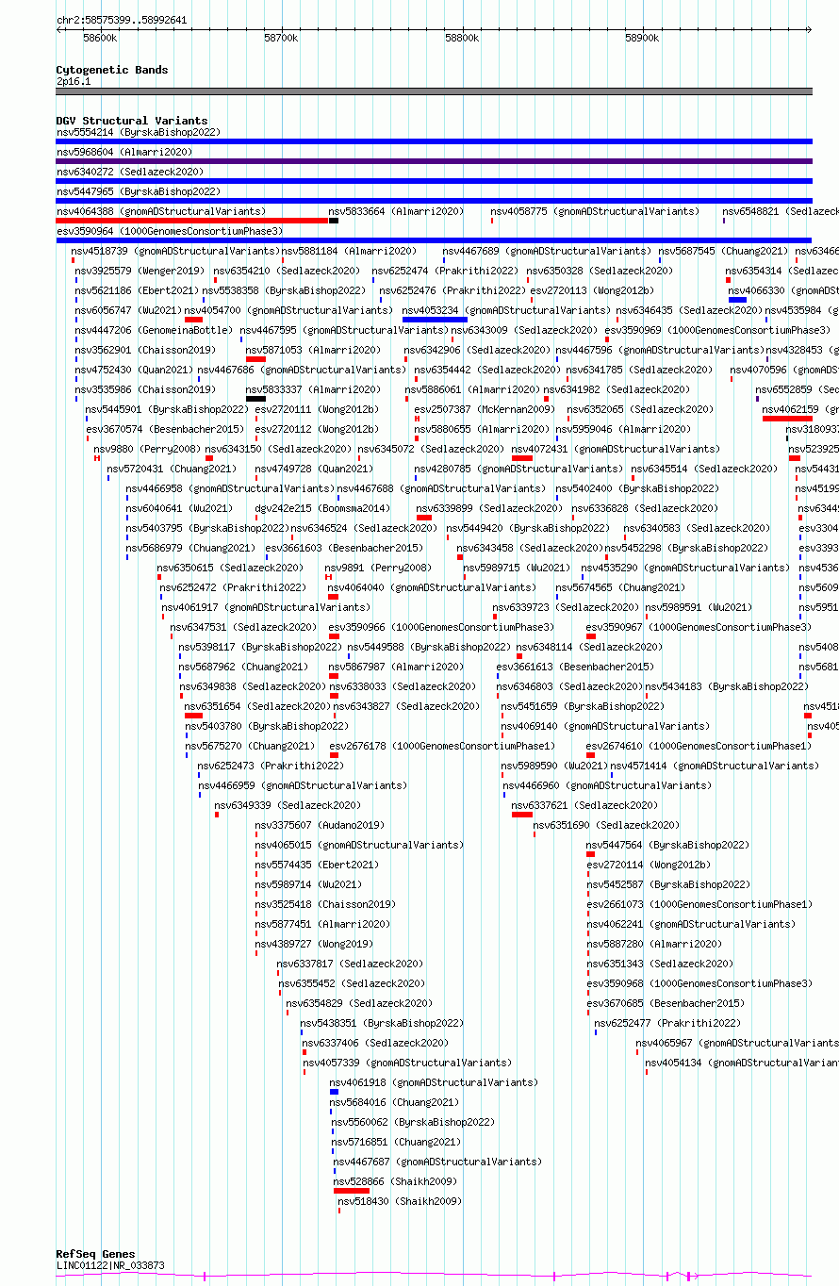Open nsv5560062 (ByrskaBishop2022) variant label

413,1122
